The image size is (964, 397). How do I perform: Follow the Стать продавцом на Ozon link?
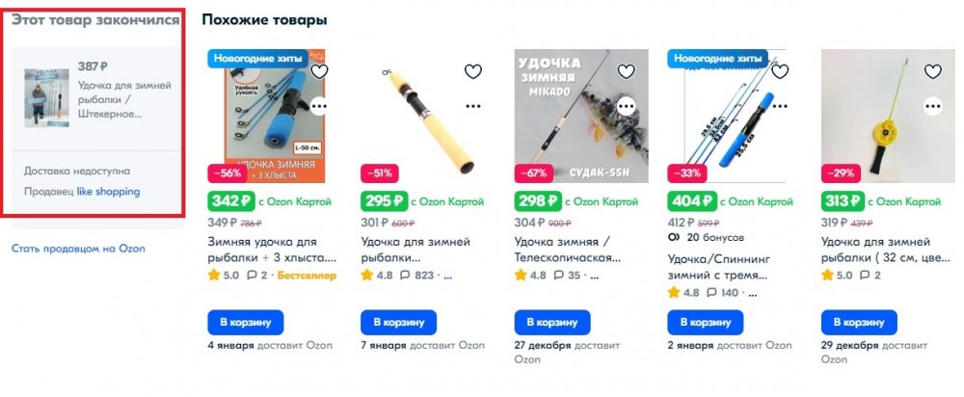click(79, 249)
